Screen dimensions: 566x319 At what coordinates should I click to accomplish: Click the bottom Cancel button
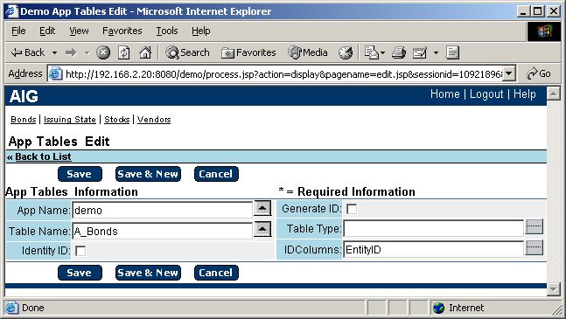pos(216,273)
